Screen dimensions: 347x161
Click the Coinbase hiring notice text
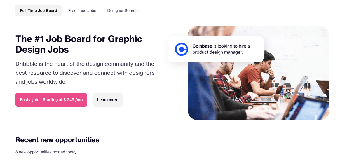tap(221, 49)
